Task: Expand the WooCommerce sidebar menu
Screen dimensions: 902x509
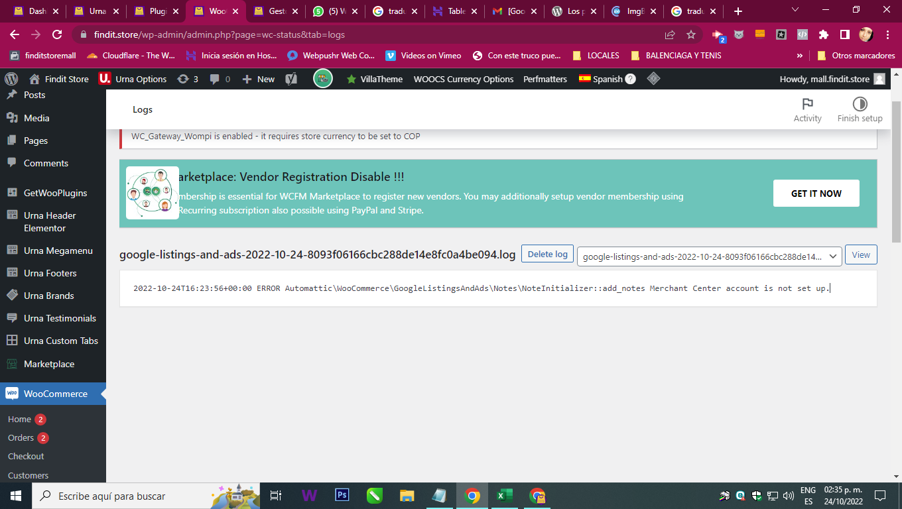Action: tap(53, 394)
